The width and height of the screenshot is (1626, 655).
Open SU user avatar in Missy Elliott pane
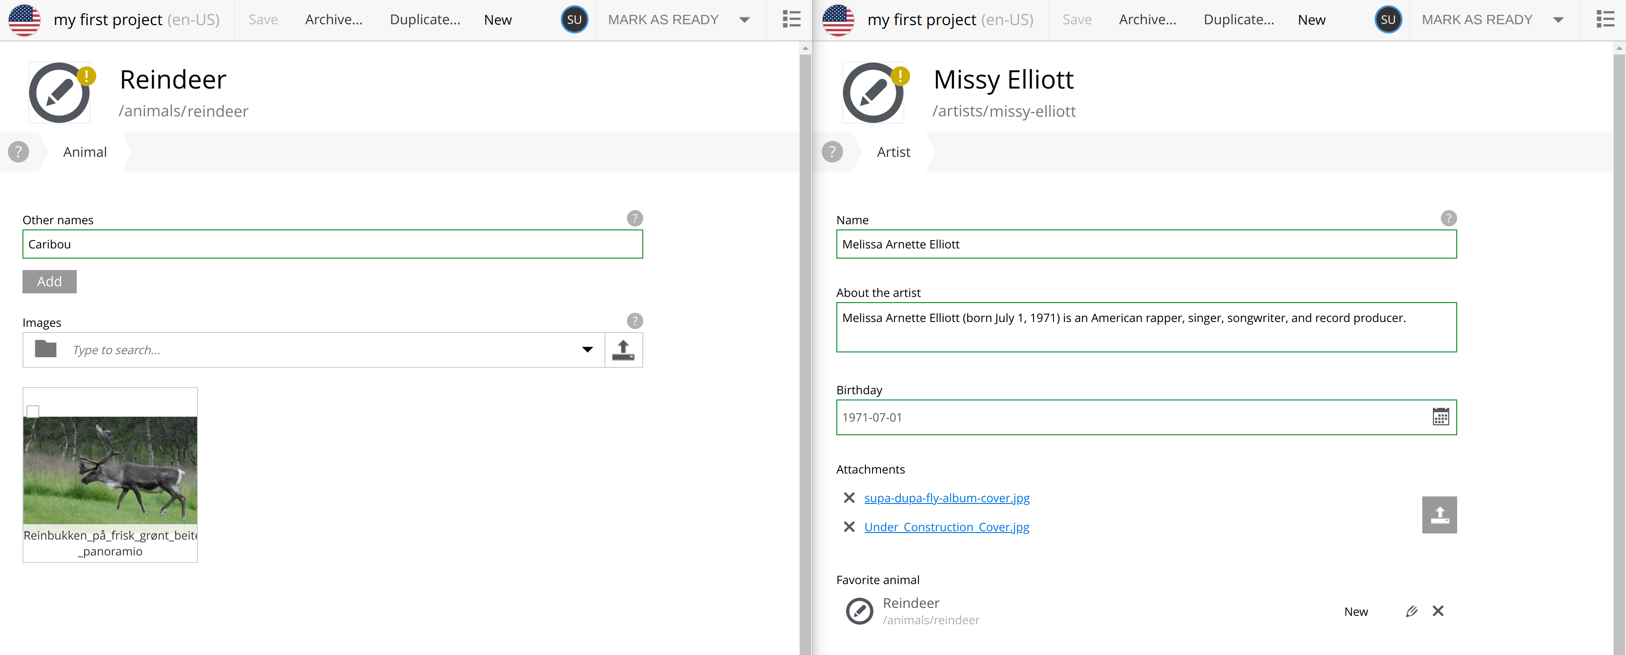pyautogui.click(x=1388, y=19)
